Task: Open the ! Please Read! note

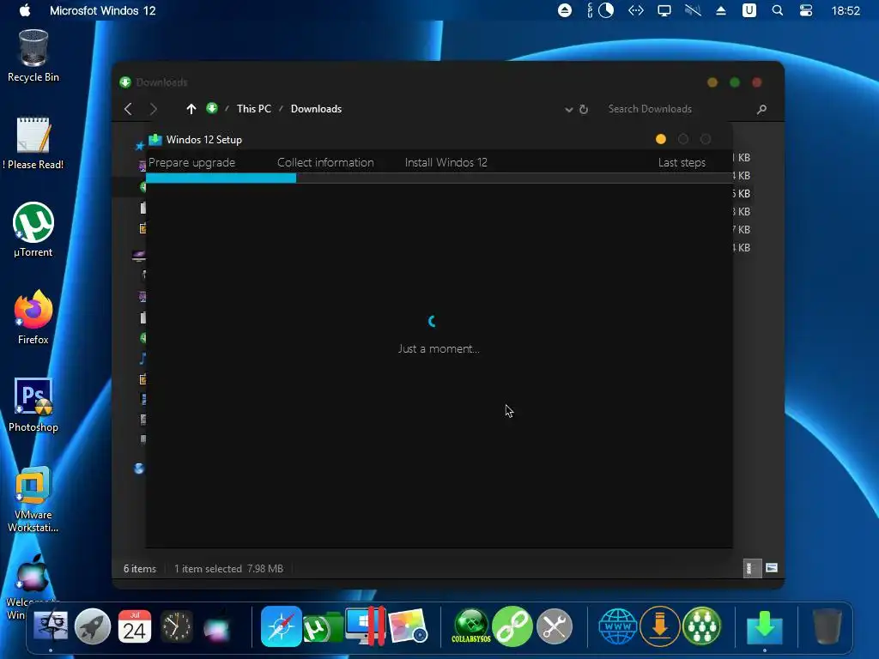Action: coord(33,143)
